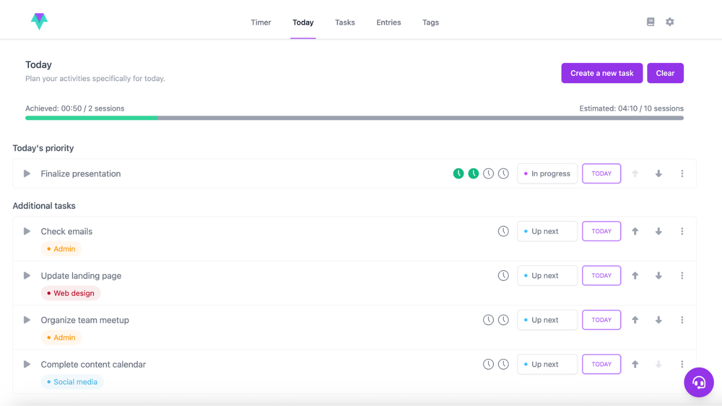This screenshot has height=406, width=722.
Task: Toggle TODAY on Finalize presentation
Action: point(601,173)
